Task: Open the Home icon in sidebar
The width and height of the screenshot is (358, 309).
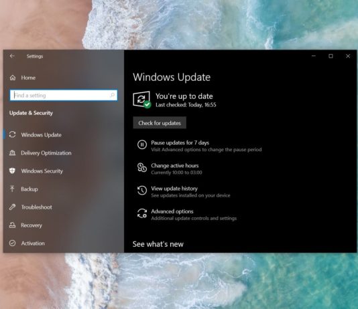Action: tap(13, 78)
